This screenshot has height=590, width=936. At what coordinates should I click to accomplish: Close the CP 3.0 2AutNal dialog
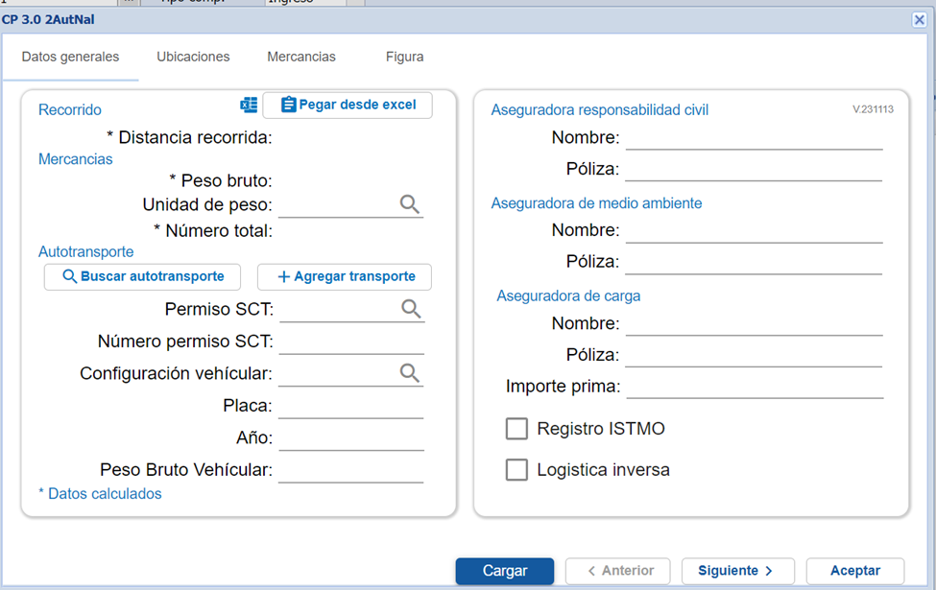click(x=919, y=20)
